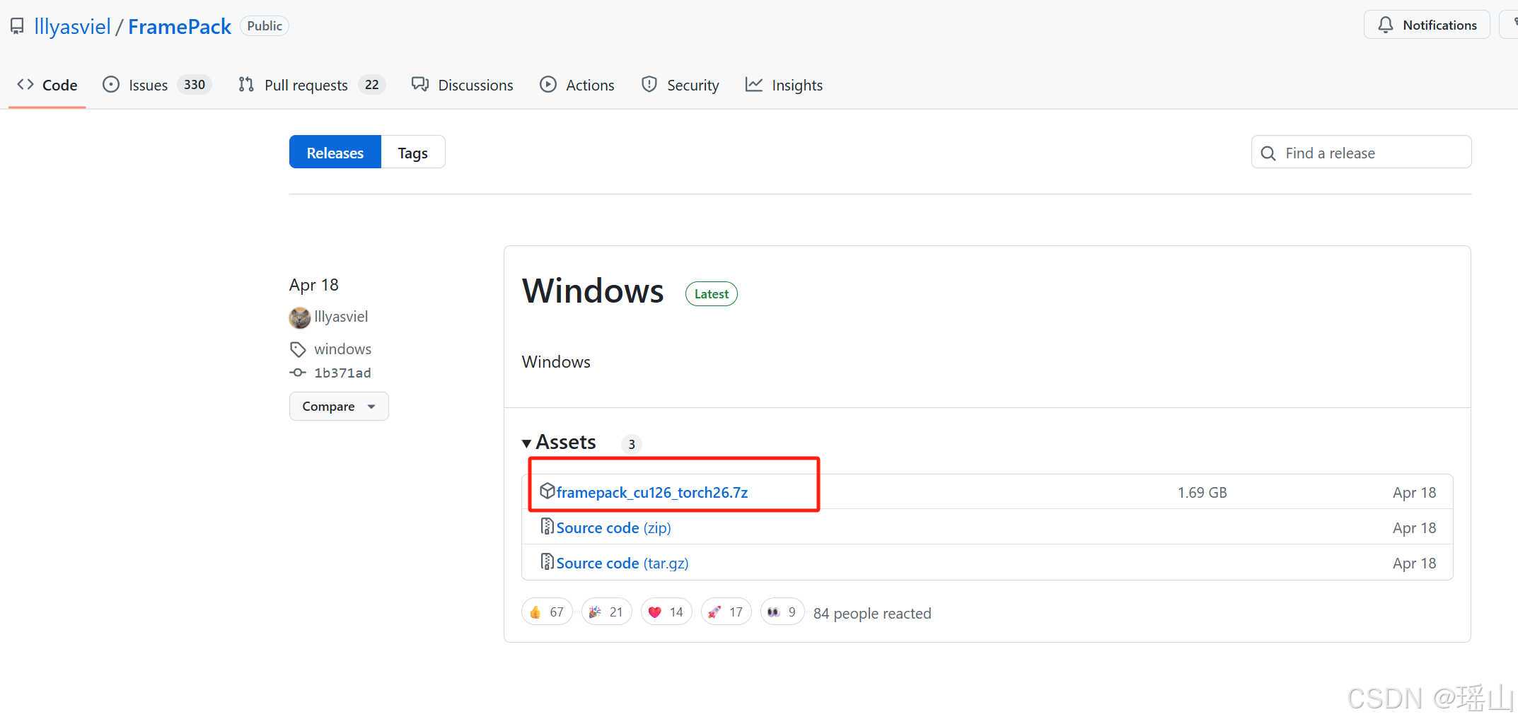Viewport: 1518px width, 724px height.
Task: Download Source code (tar.gz)
Action: [x=622, y=564]
